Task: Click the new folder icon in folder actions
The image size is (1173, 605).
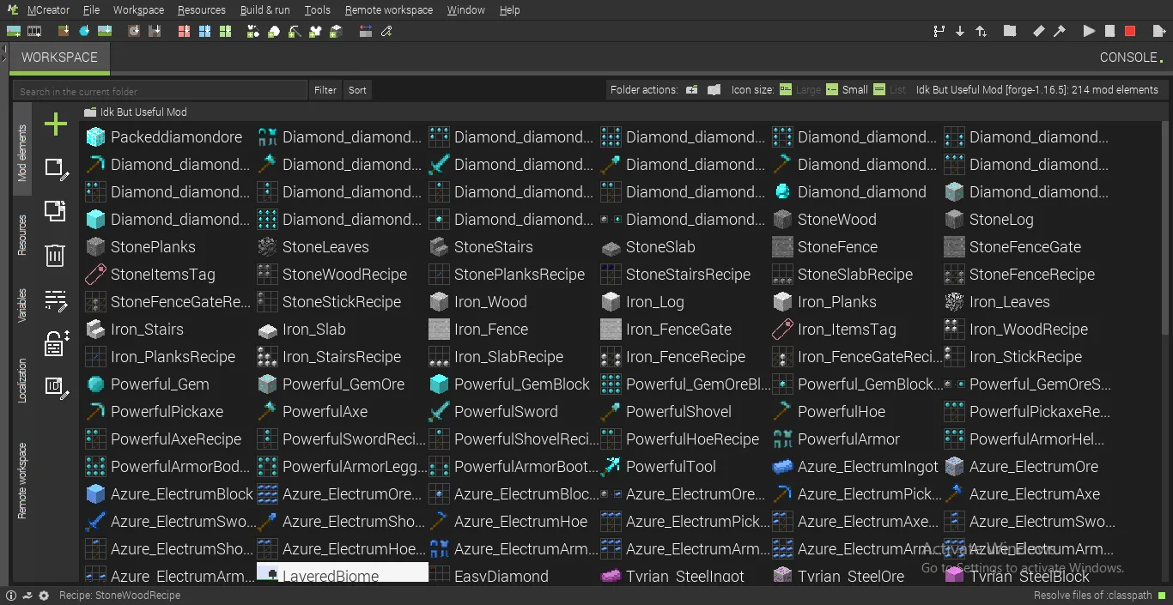Action: click(692, 89)
